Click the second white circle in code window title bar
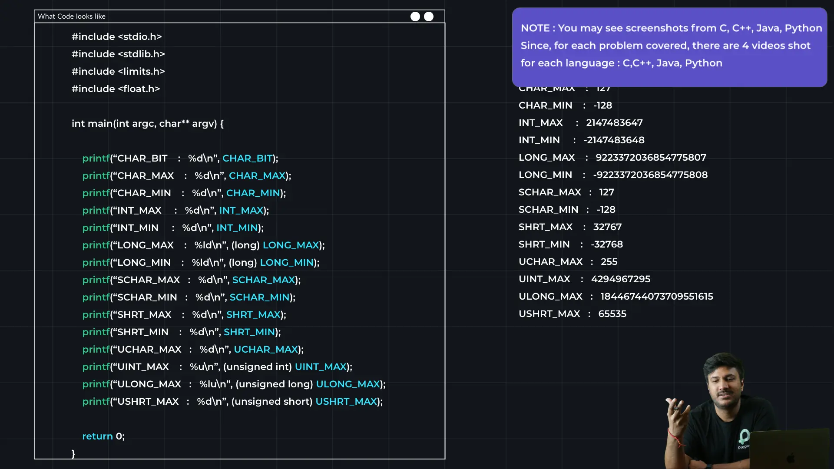 click(429, 17)
